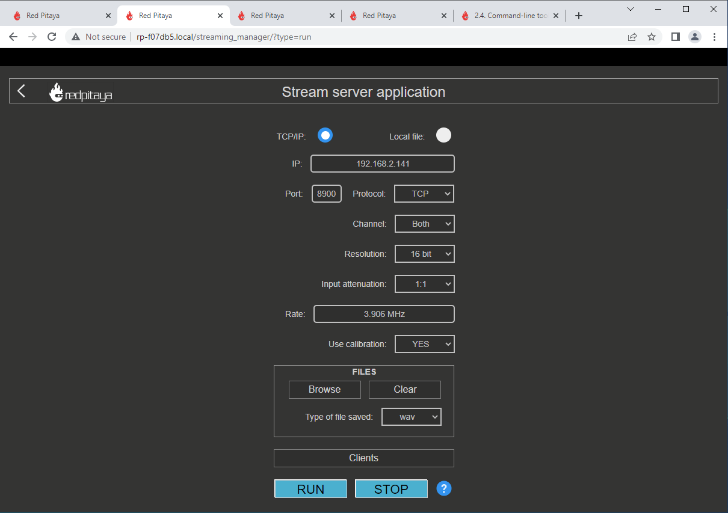The width and height of the screenshot is (728, 513).
Task: Click the Port field showing 8900
Action: coord(327,194)
